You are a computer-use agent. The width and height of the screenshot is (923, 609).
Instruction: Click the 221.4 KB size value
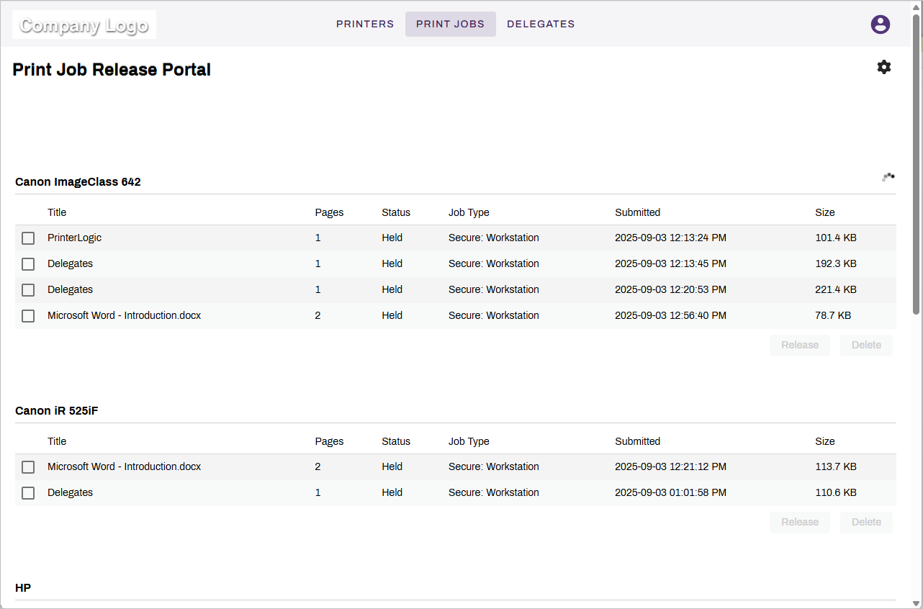point(836,289)
